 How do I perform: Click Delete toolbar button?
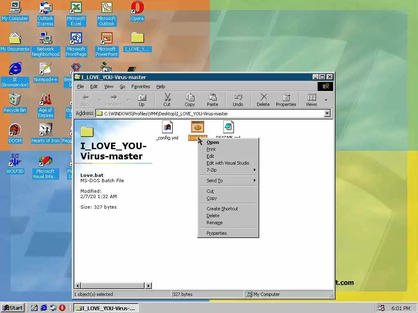263,100
